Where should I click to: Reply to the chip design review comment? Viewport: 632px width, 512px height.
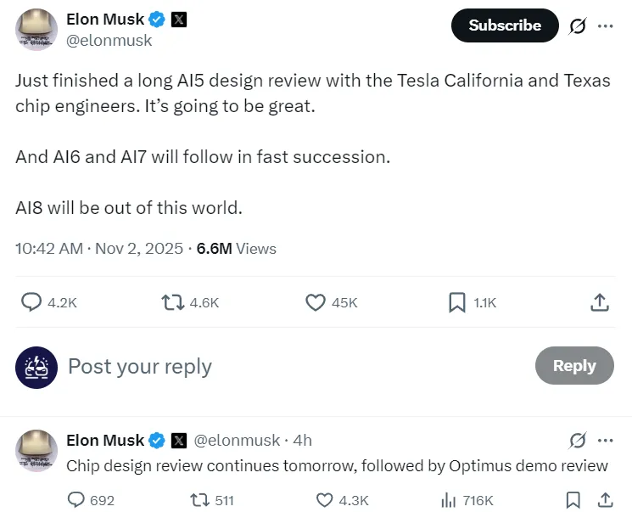[77, 500]
